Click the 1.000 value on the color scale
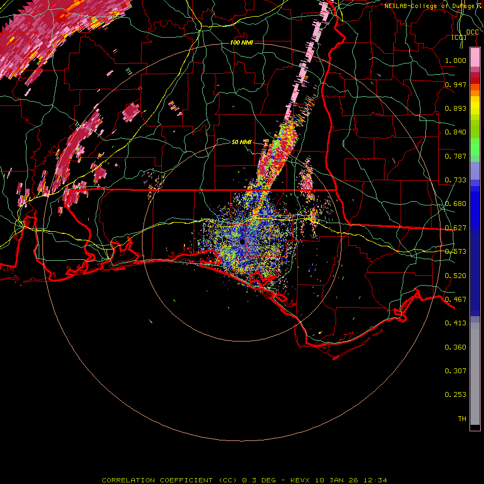The image size is (484, 484). click(455, 60)
